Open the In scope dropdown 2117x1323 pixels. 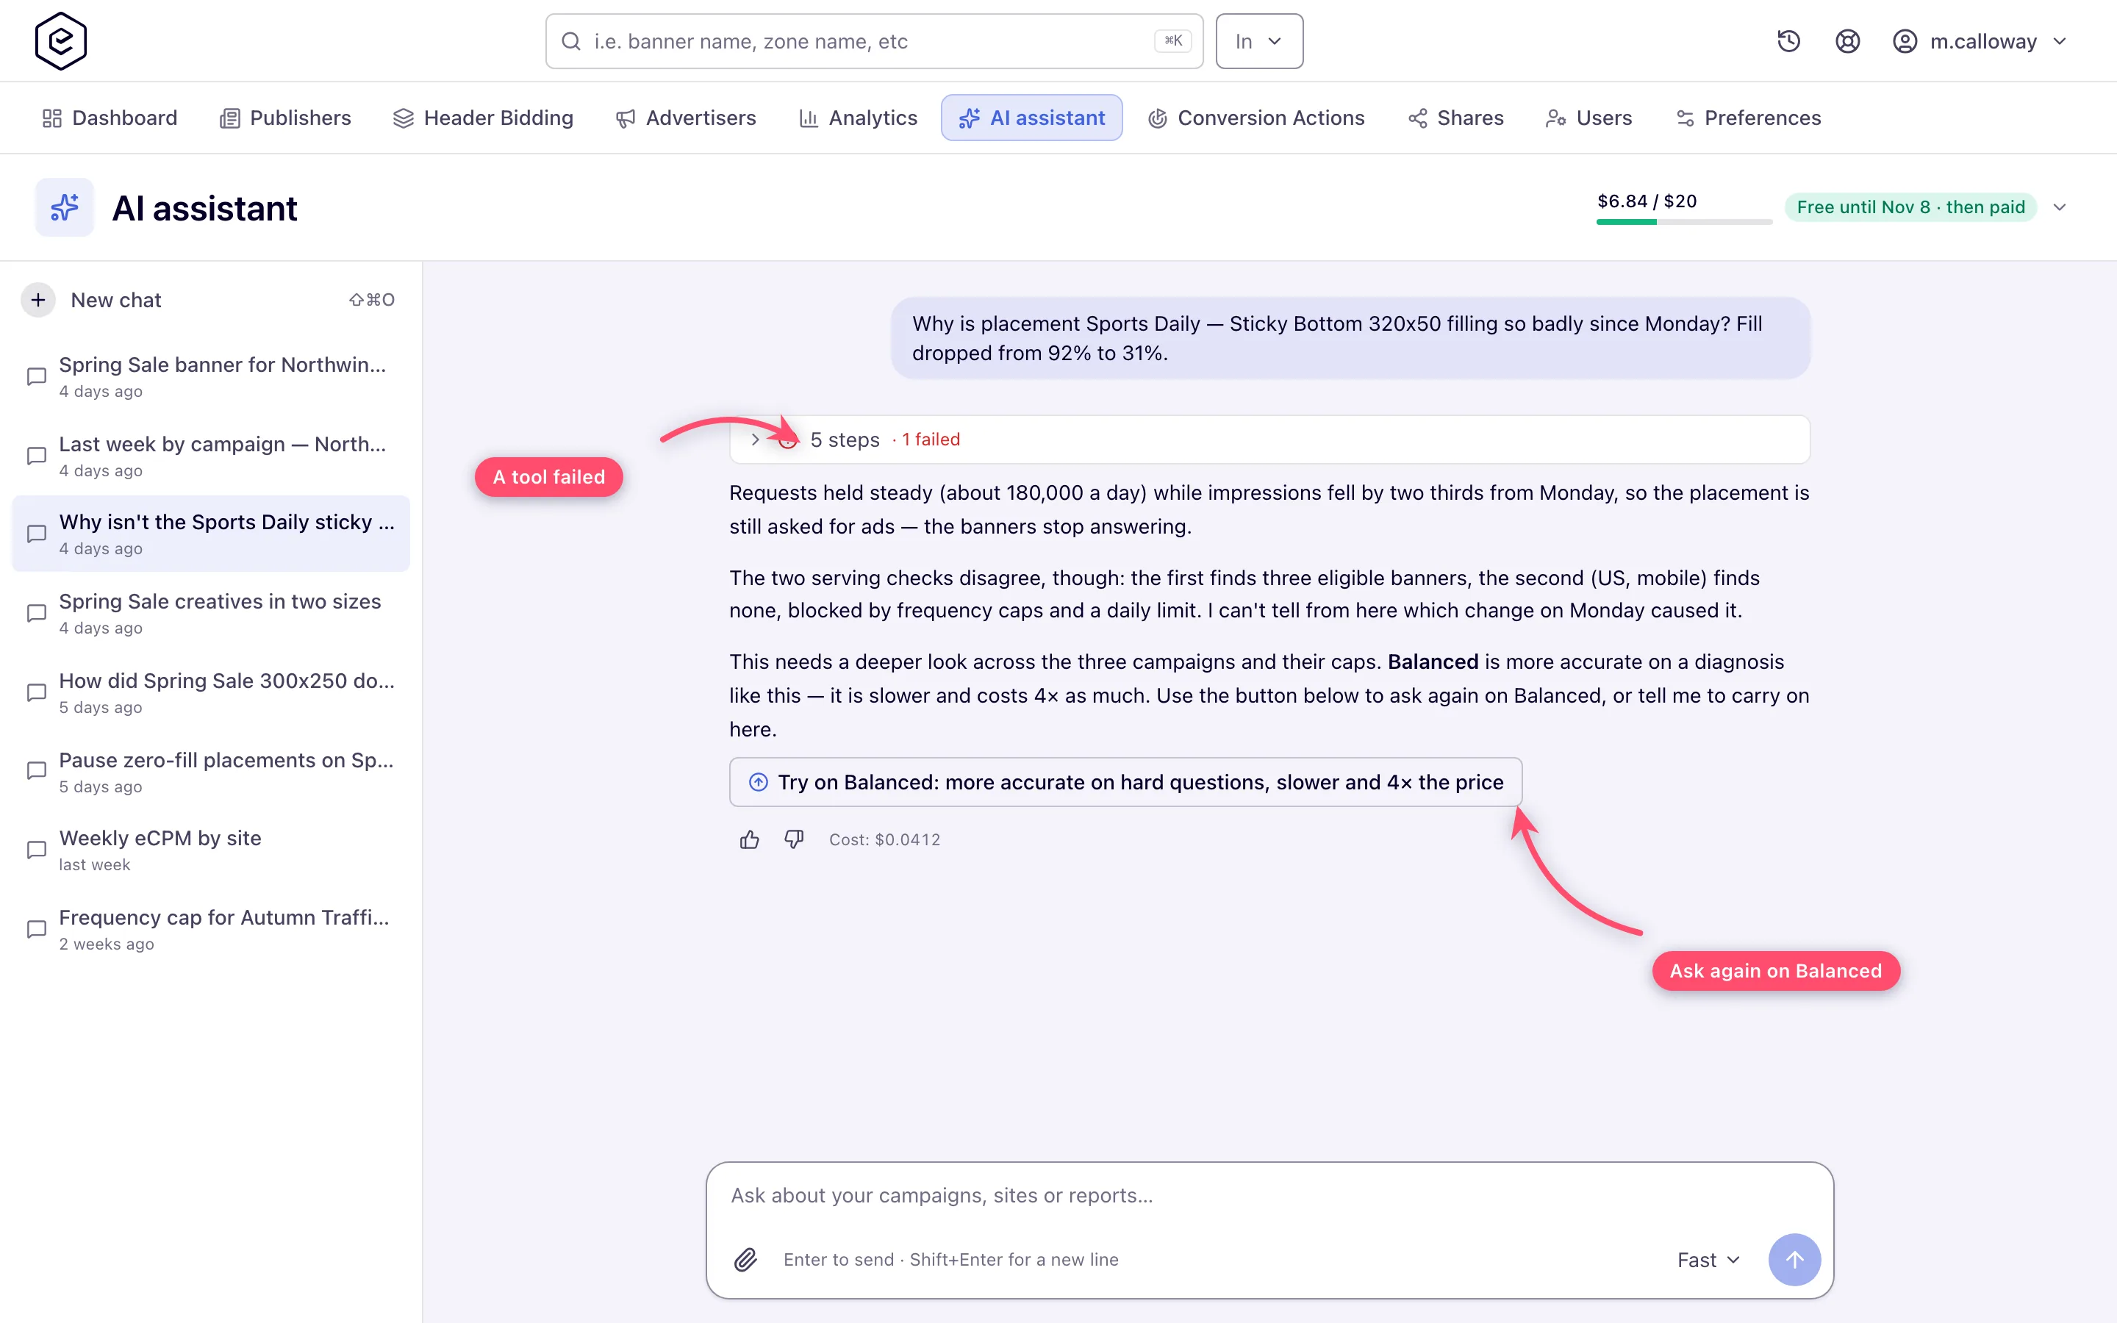pos(1259,41)
